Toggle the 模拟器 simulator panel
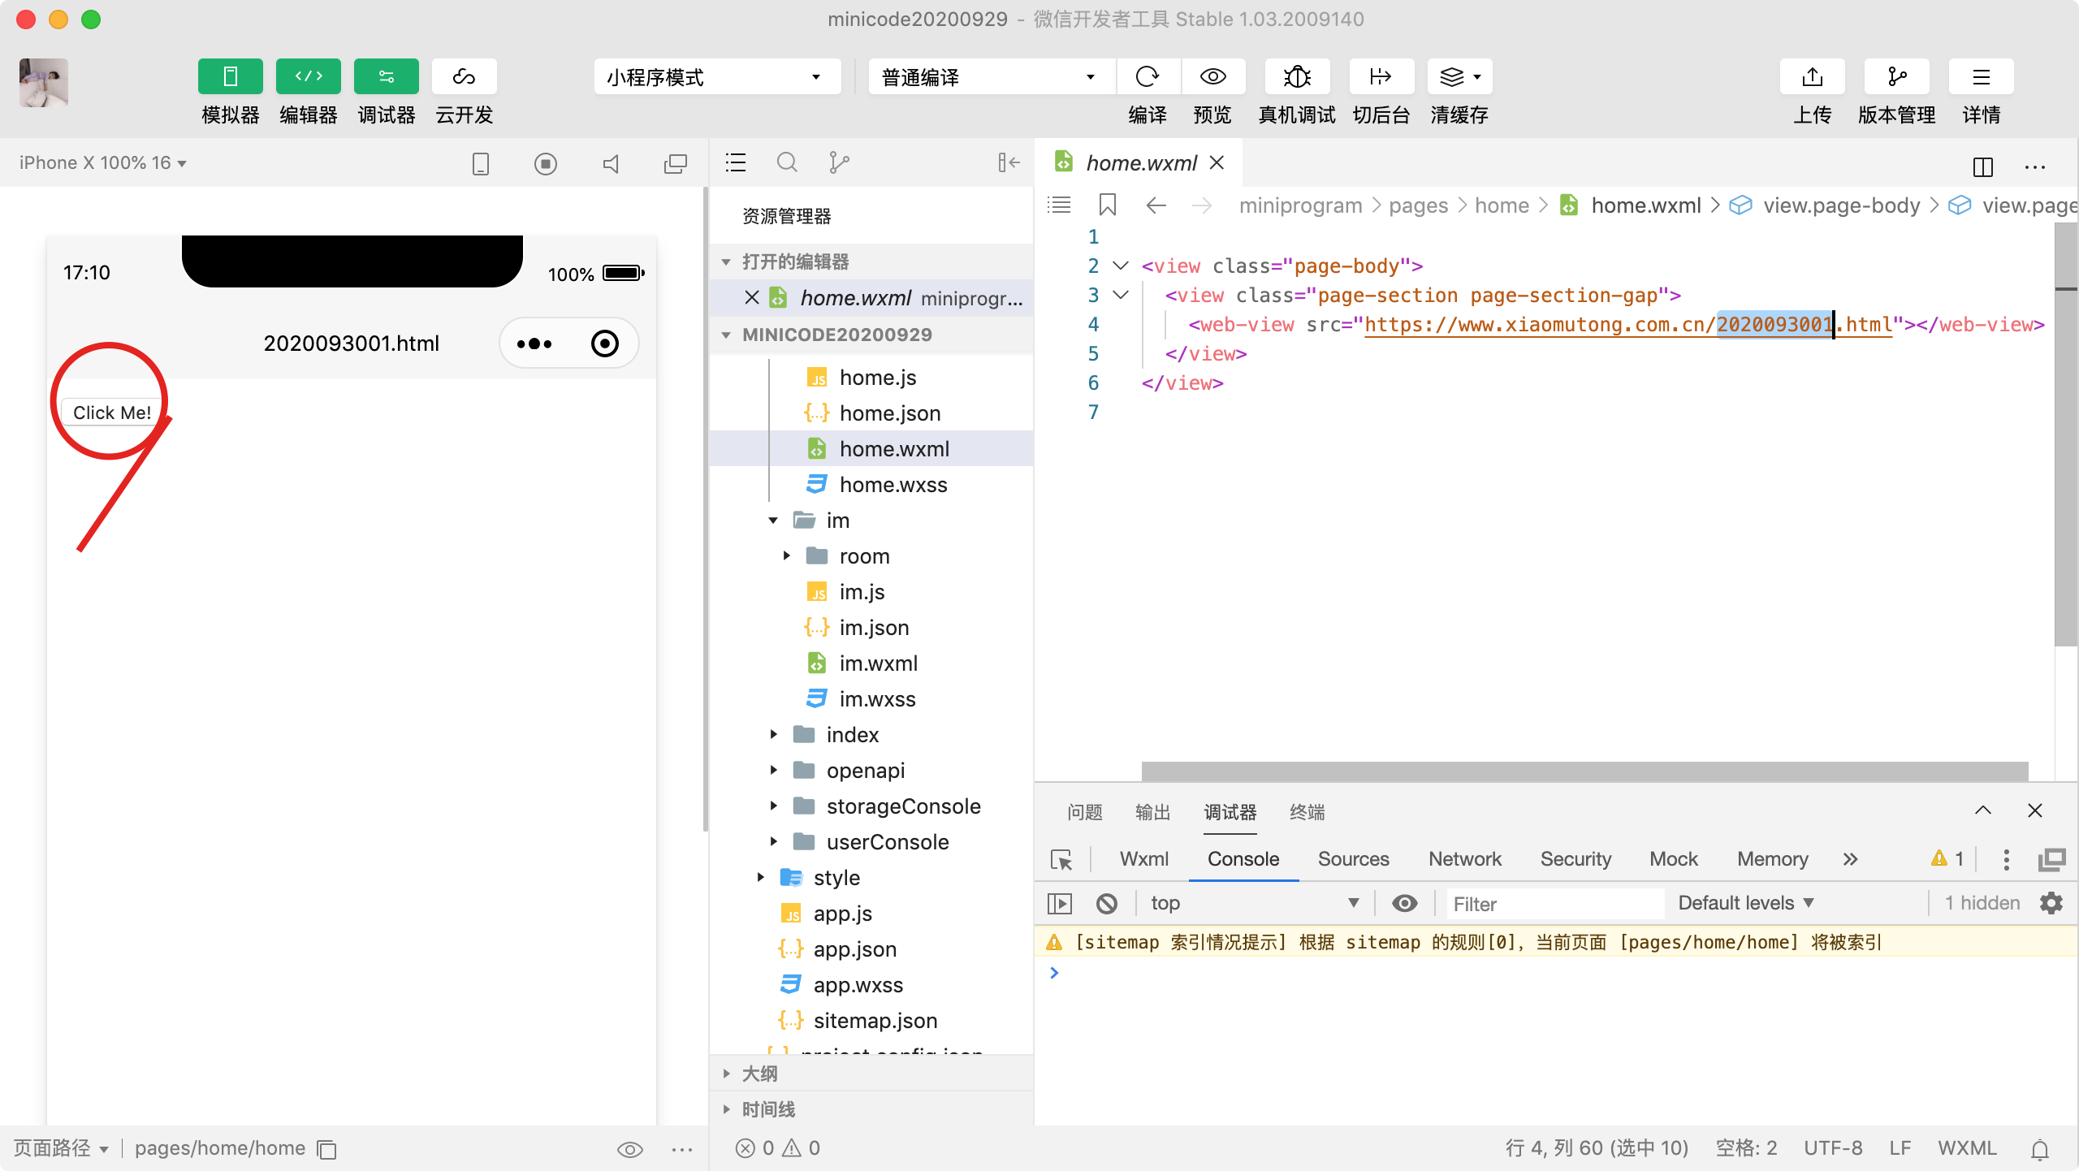The height and width of the screenshot is (1171, 2079). point(230,76)
